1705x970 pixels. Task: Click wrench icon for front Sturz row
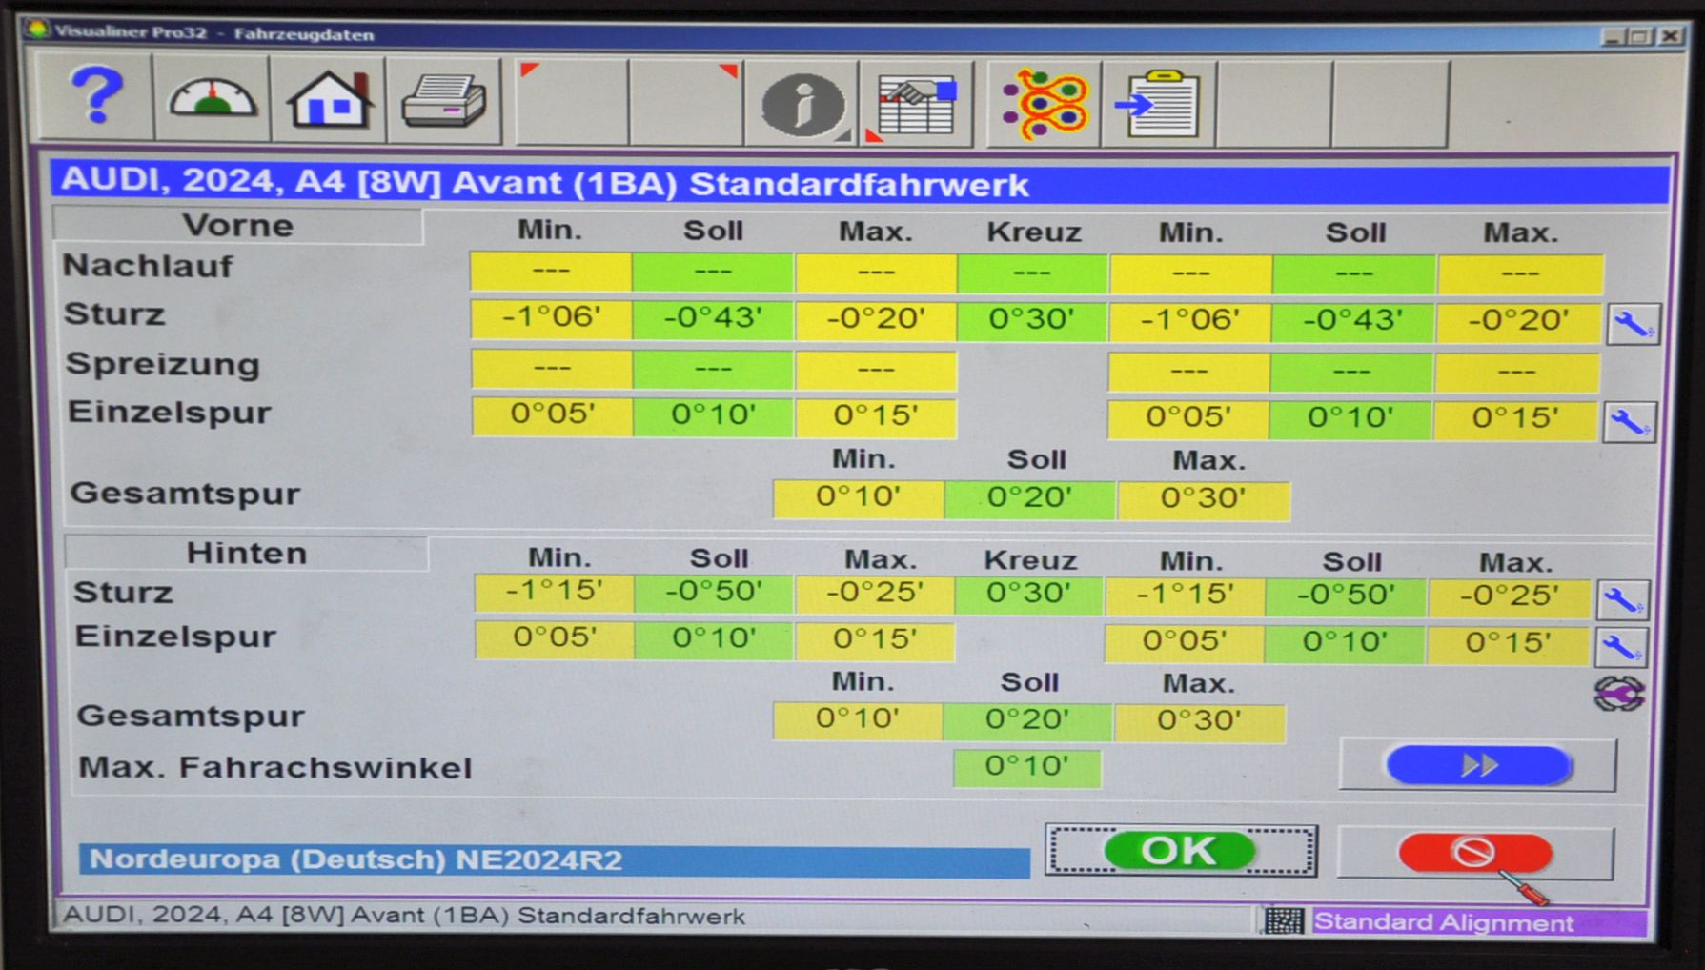pyautogui.click(x=1634, y=325)
